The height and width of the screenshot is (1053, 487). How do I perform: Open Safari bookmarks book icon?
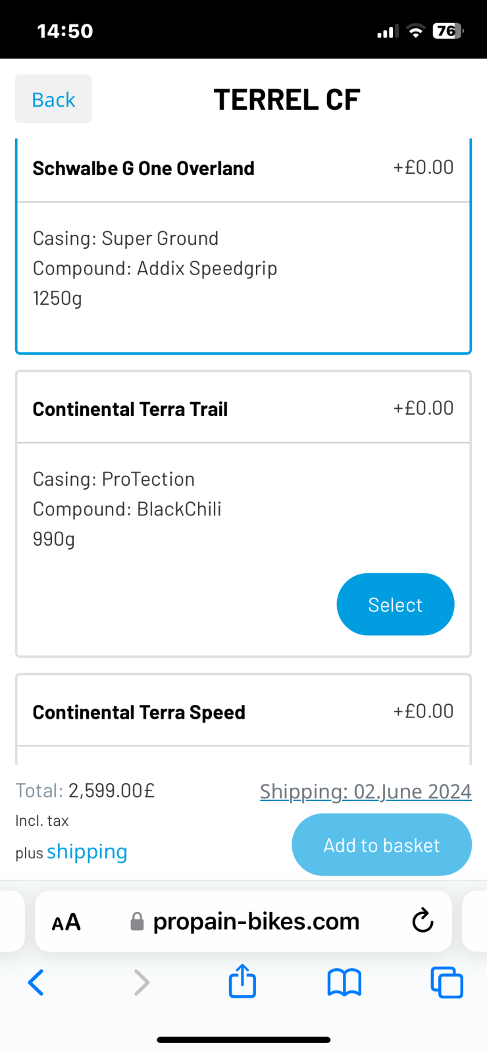click(344, 983)
